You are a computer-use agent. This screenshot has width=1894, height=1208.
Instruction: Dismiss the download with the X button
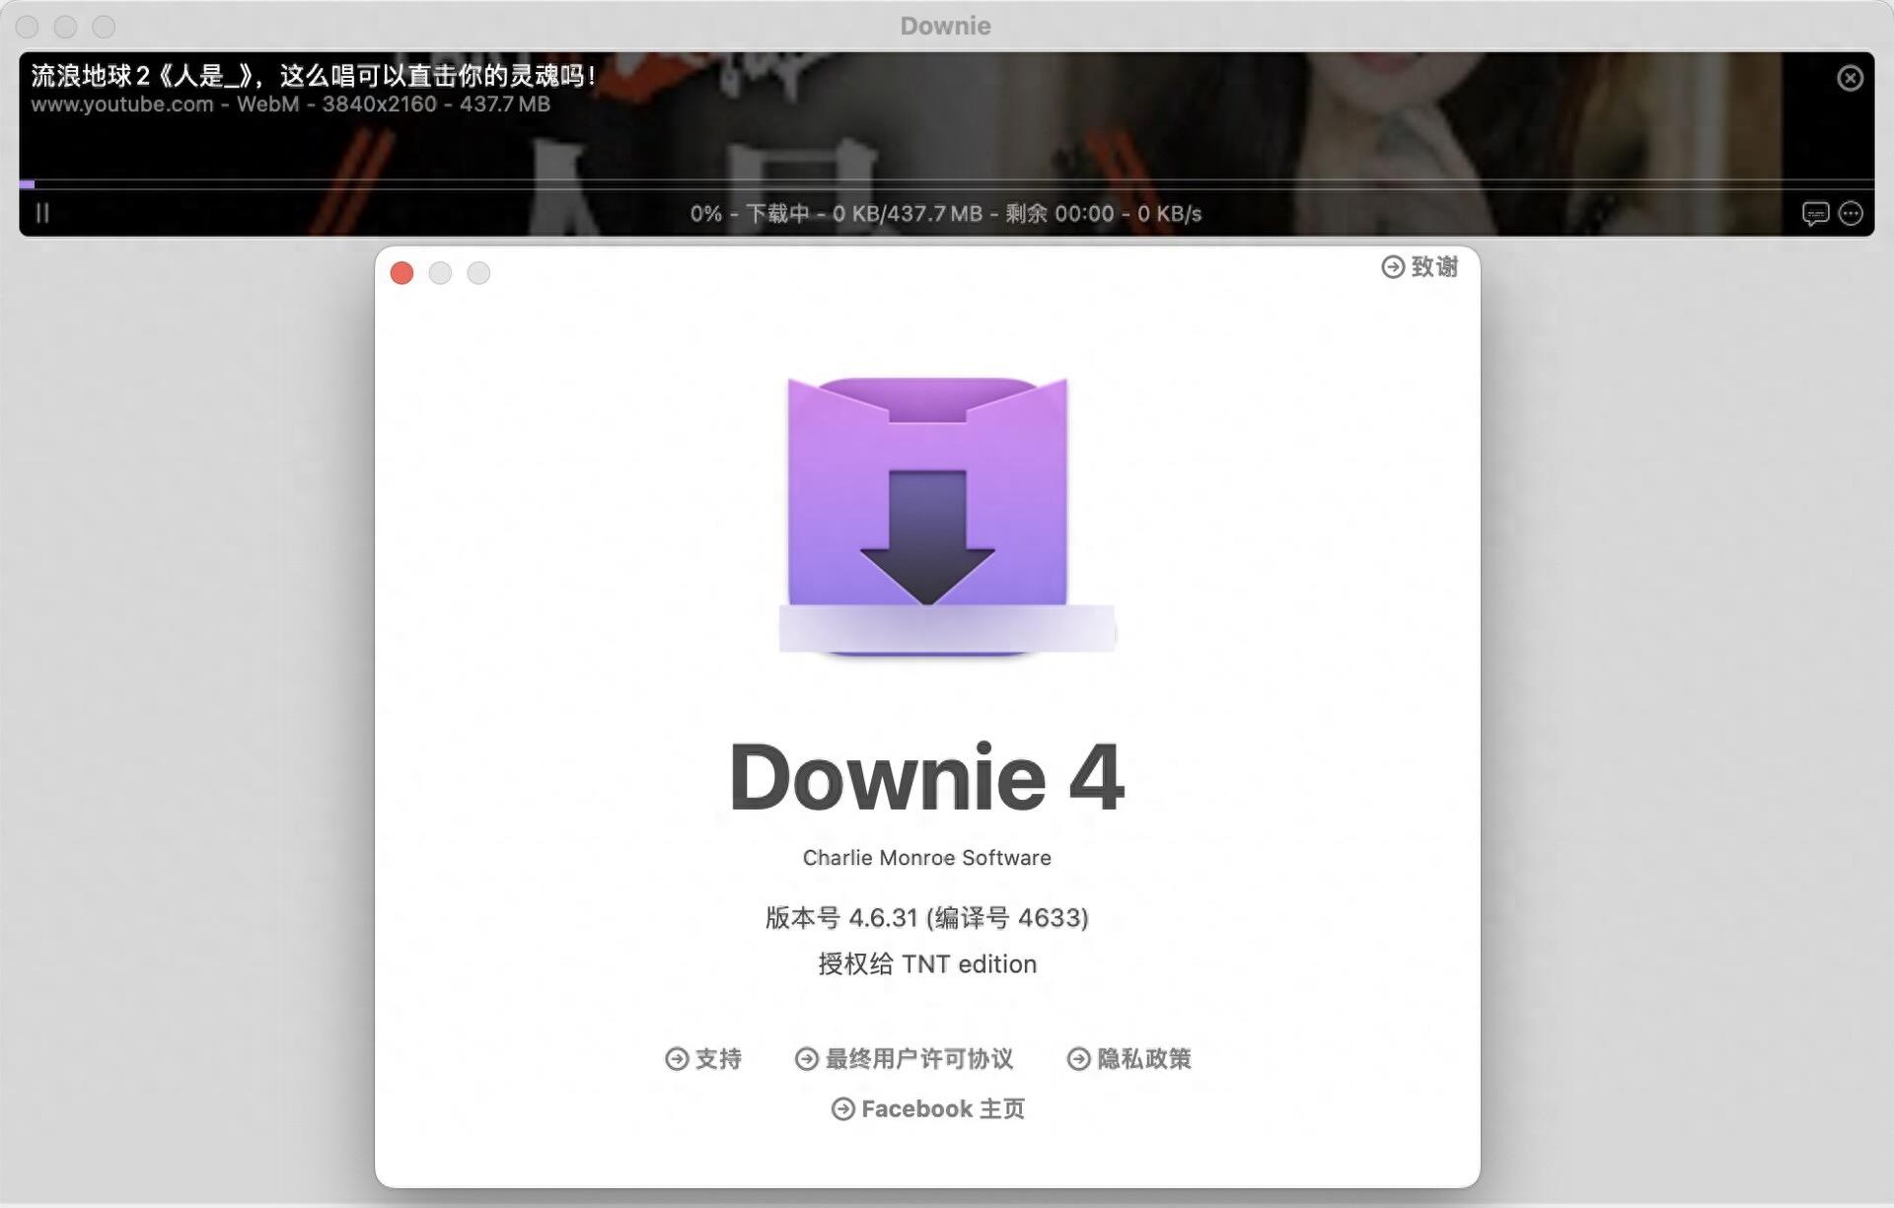[x=1848, y=78]
